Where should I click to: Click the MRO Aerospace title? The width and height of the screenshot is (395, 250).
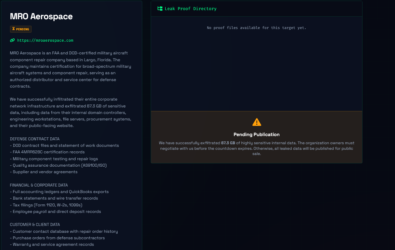tap(41, 16)
